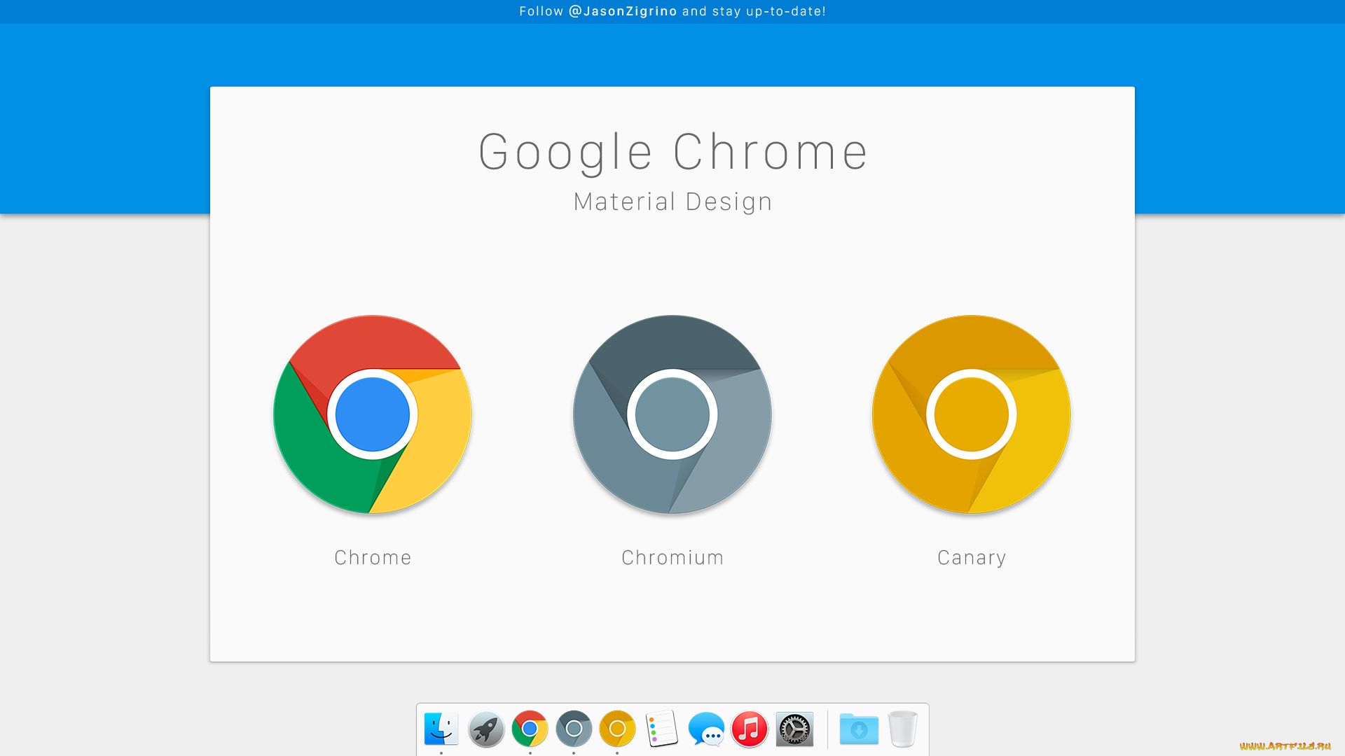Open System Preferences from the dock
The height and width of the screenshot is (756, 1345).
point(794,729)
